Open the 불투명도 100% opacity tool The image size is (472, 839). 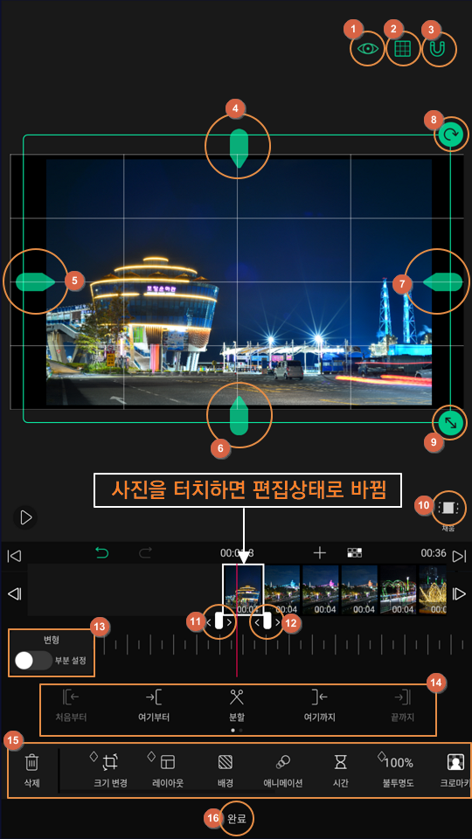tap(399, 771)
